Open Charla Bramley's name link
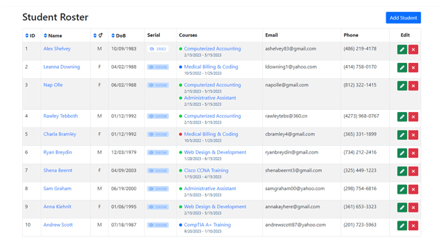This screenshot has height=249, width=443. [x=60, y=133]
